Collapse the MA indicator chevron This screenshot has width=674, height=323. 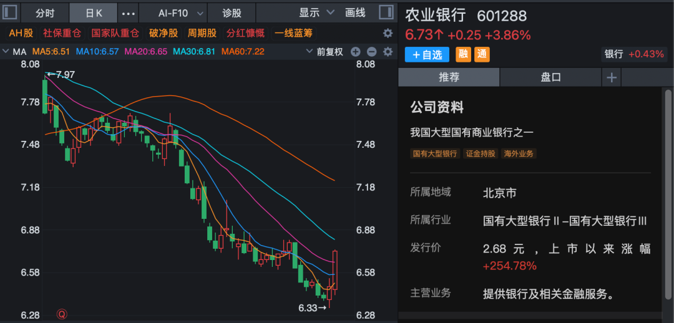[x=6, y=52]
